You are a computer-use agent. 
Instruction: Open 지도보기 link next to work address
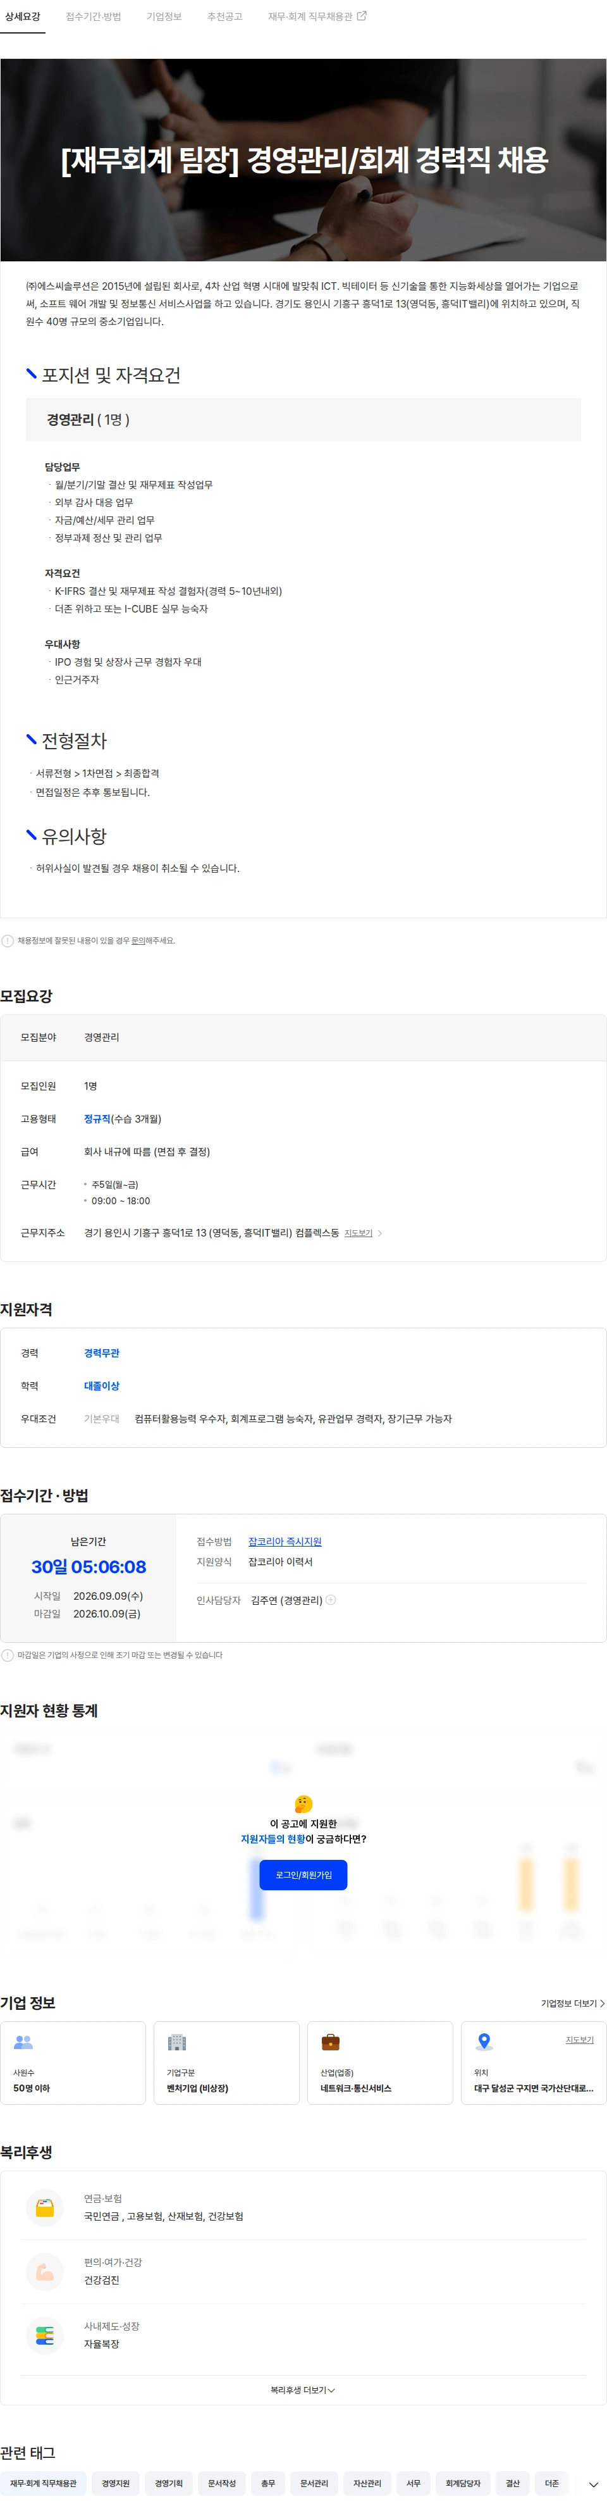(x=358, y=1233)
